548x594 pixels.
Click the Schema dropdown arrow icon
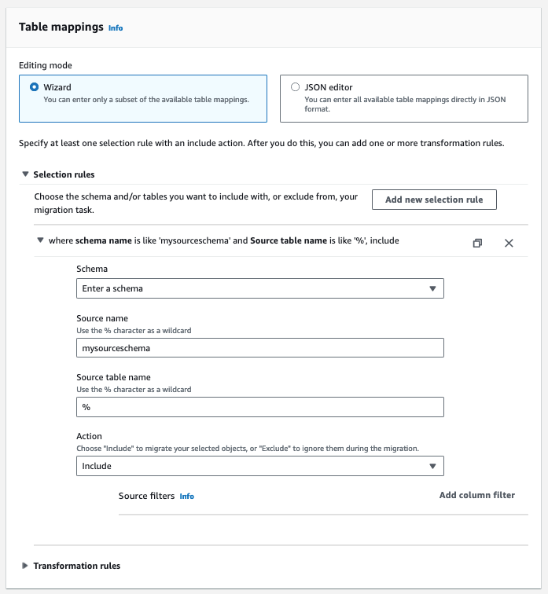click(432, 288)
